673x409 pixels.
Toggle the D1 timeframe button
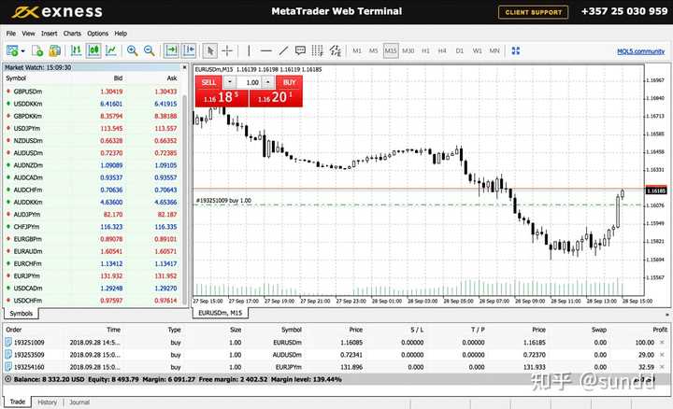(459, 50)
